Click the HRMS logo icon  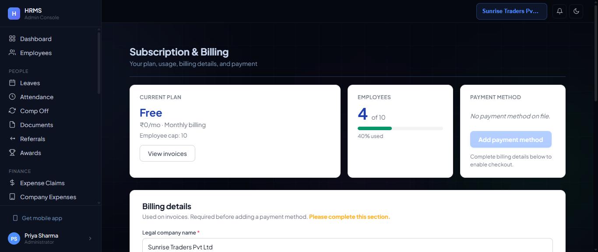pos(14,14)
